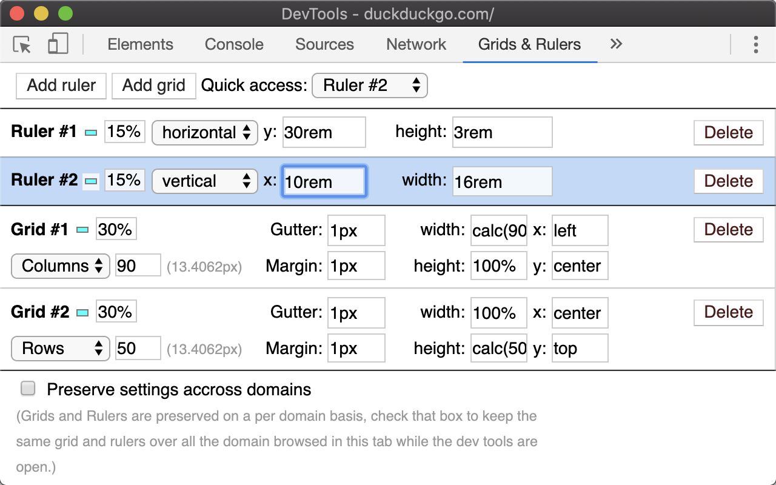Edit Grid #2 Gutter field
Image resolution: width=776 pixels, height=485 pixels.
[356, 313]
